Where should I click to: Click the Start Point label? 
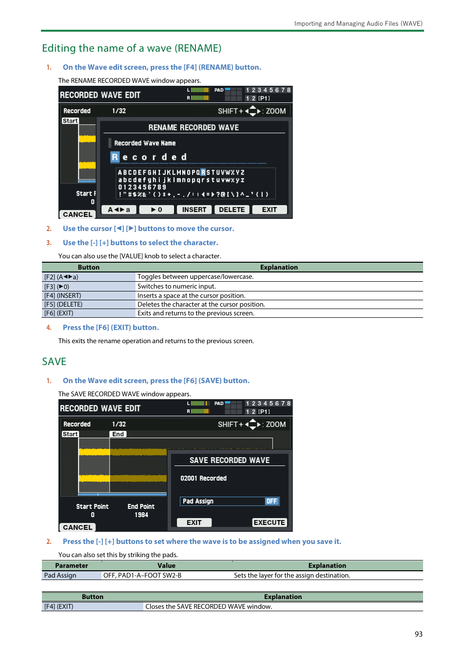tap(93, 507)
